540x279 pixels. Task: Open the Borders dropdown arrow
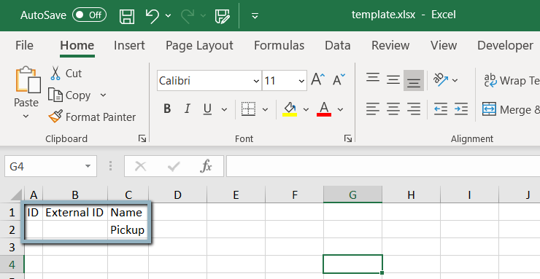pyautogui.click(x=265, y=109)
